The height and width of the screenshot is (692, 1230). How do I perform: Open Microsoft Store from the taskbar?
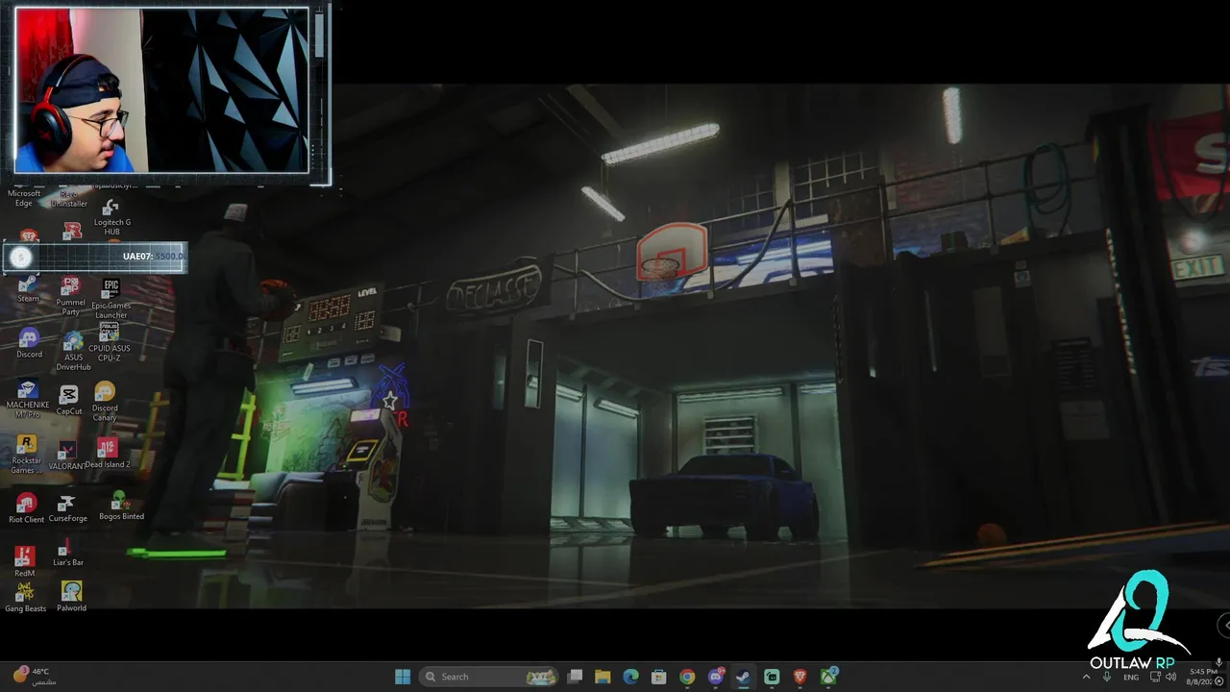click(658, 677)
